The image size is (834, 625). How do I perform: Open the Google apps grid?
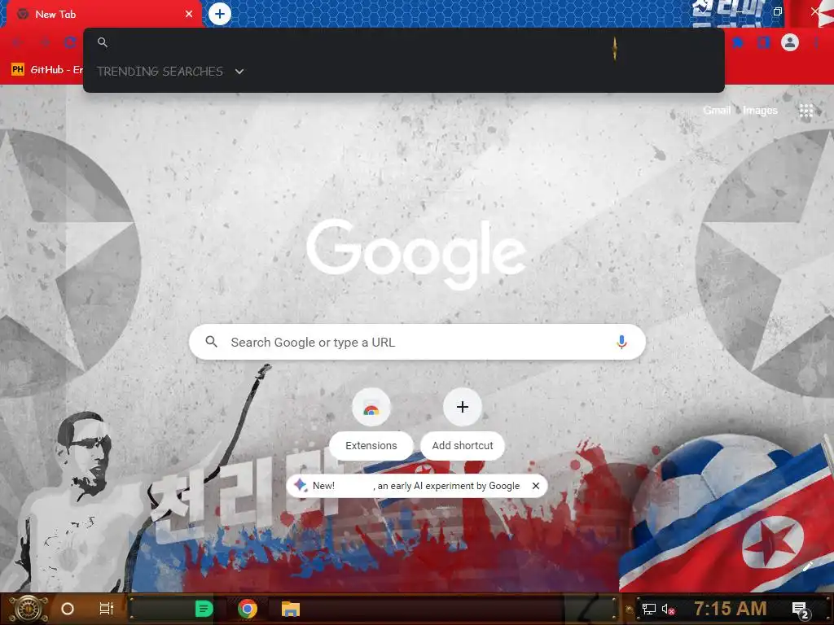point(805,111)
